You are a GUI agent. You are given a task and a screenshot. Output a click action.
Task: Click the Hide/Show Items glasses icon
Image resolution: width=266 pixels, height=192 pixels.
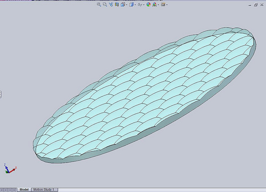click(x=140, y=5)
